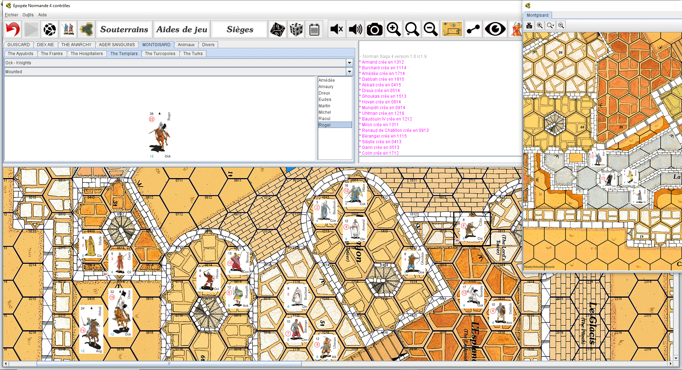The width and height of the screenshot is (682, 370).
Task: Select Raoul in the knight list
Action: click(335, 119)
